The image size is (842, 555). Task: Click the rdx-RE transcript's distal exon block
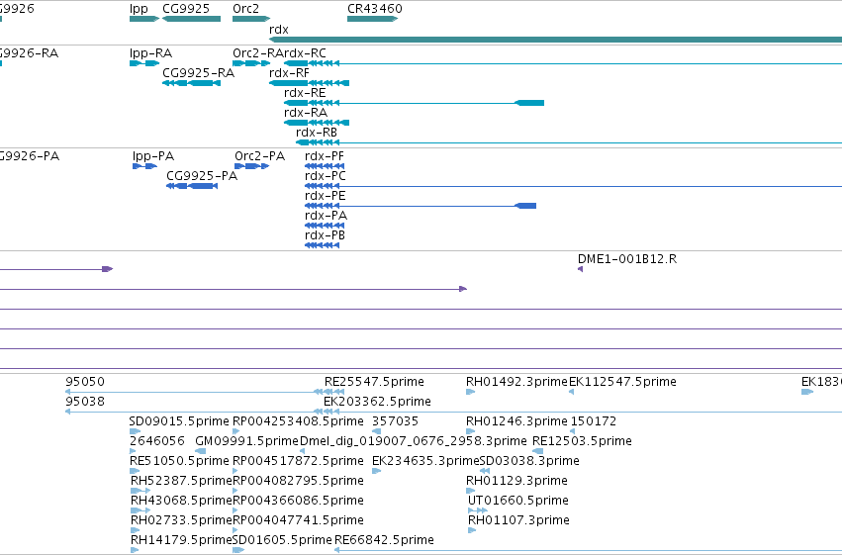pyautogui.click(x=529, y=103)
